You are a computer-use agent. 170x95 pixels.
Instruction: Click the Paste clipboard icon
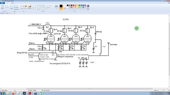click(2, 7)
